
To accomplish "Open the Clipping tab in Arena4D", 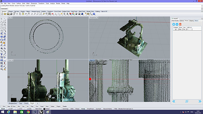I will pyautogui.click(x=191, y=21).
